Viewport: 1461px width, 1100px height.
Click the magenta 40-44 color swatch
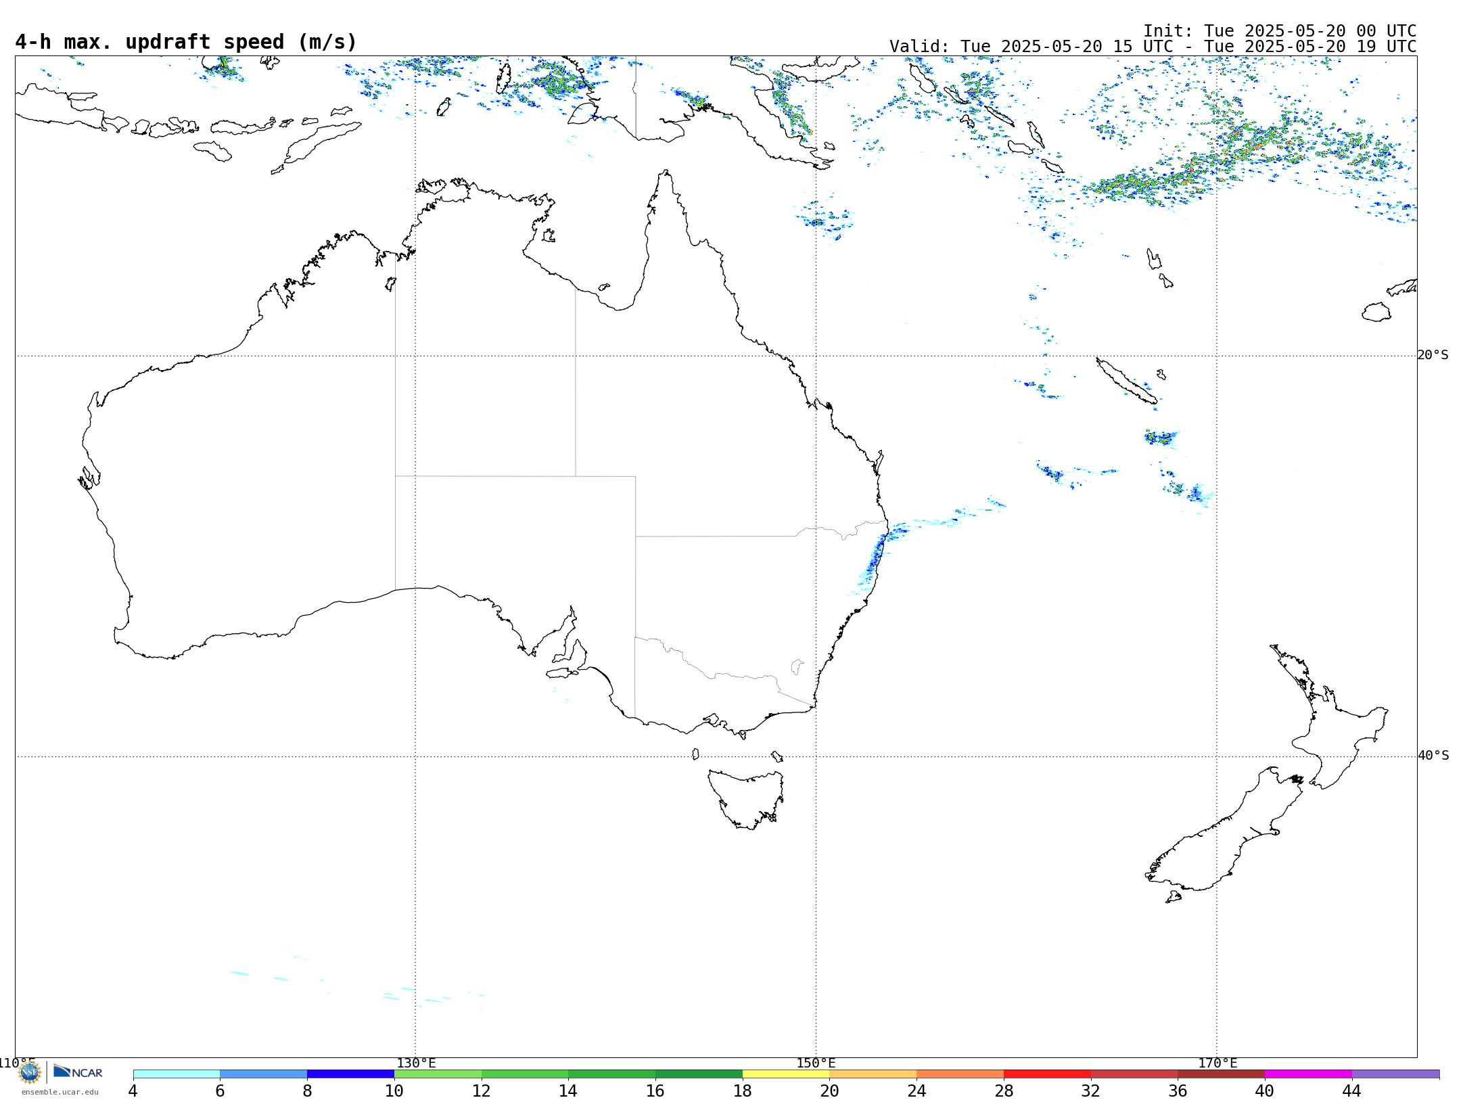pyautogui.click(x=1308, y=1074)
